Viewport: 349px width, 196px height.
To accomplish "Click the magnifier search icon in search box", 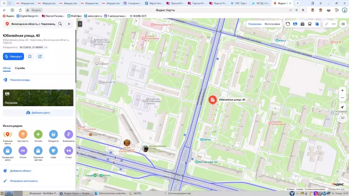I will [60, 24].
